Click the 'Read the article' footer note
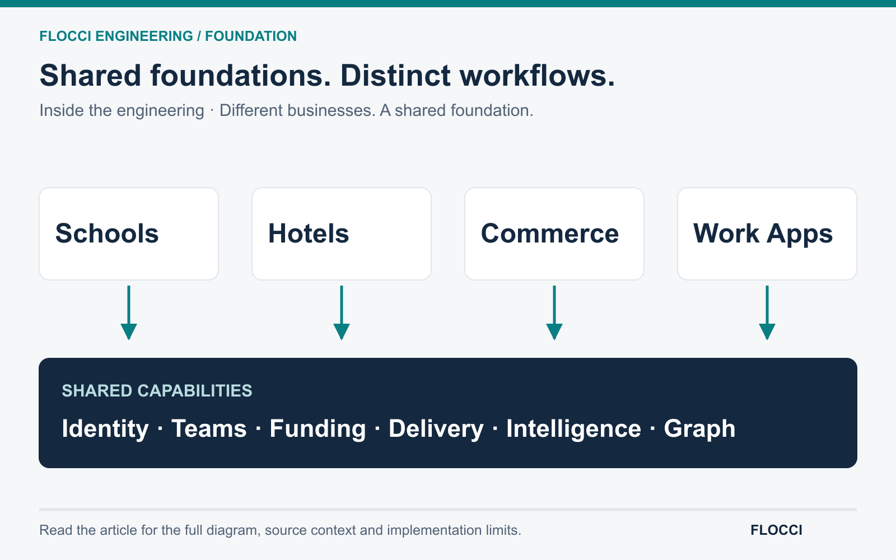The height and width of the screenshot is (560, 896). pos(280,530)
